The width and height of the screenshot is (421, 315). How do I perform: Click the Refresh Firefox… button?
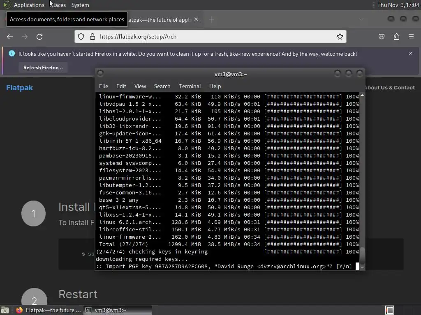[x=43, y=68]
